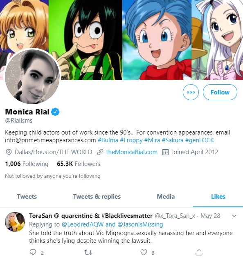
Task: View the 65.3K Followers list
Action: pos(79,164)
